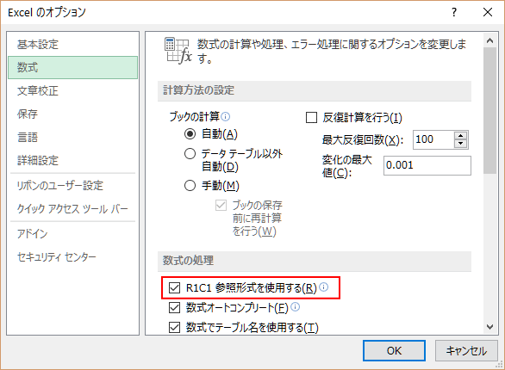Open セキュリティ センター category
Viewport: 505px width, 370px height.
point(72,256)
